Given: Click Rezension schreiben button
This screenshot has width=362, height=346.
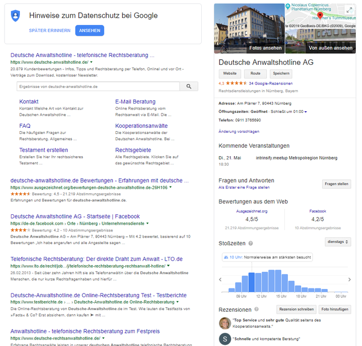Looking at the screenshot, I should pyautogui.click(x=296, y=309).
